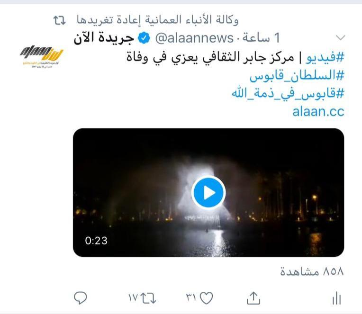Click the وكالة الأنباء العمانية retweet label
362x314 pixels.
click(x=158, y=20)
